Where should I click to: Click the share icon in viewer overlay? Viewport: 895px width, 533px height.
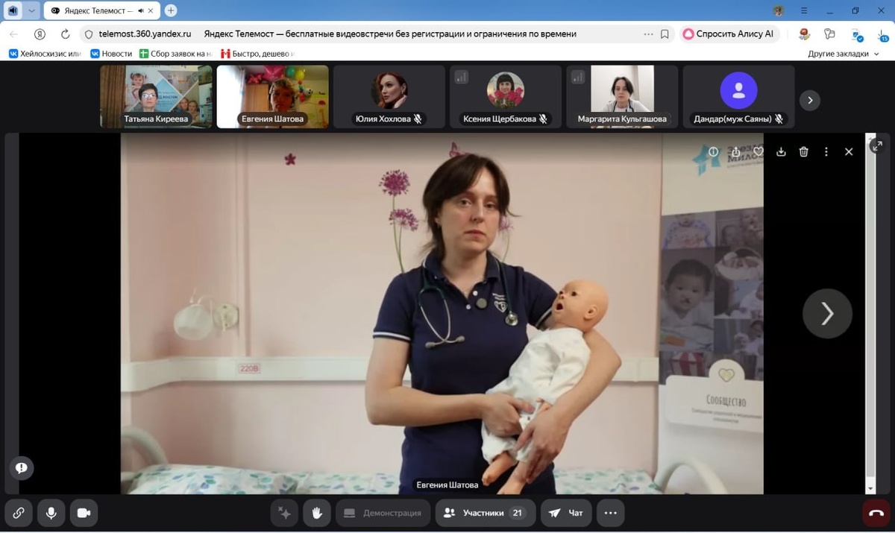pyautogui.click(x=735, y=151)
